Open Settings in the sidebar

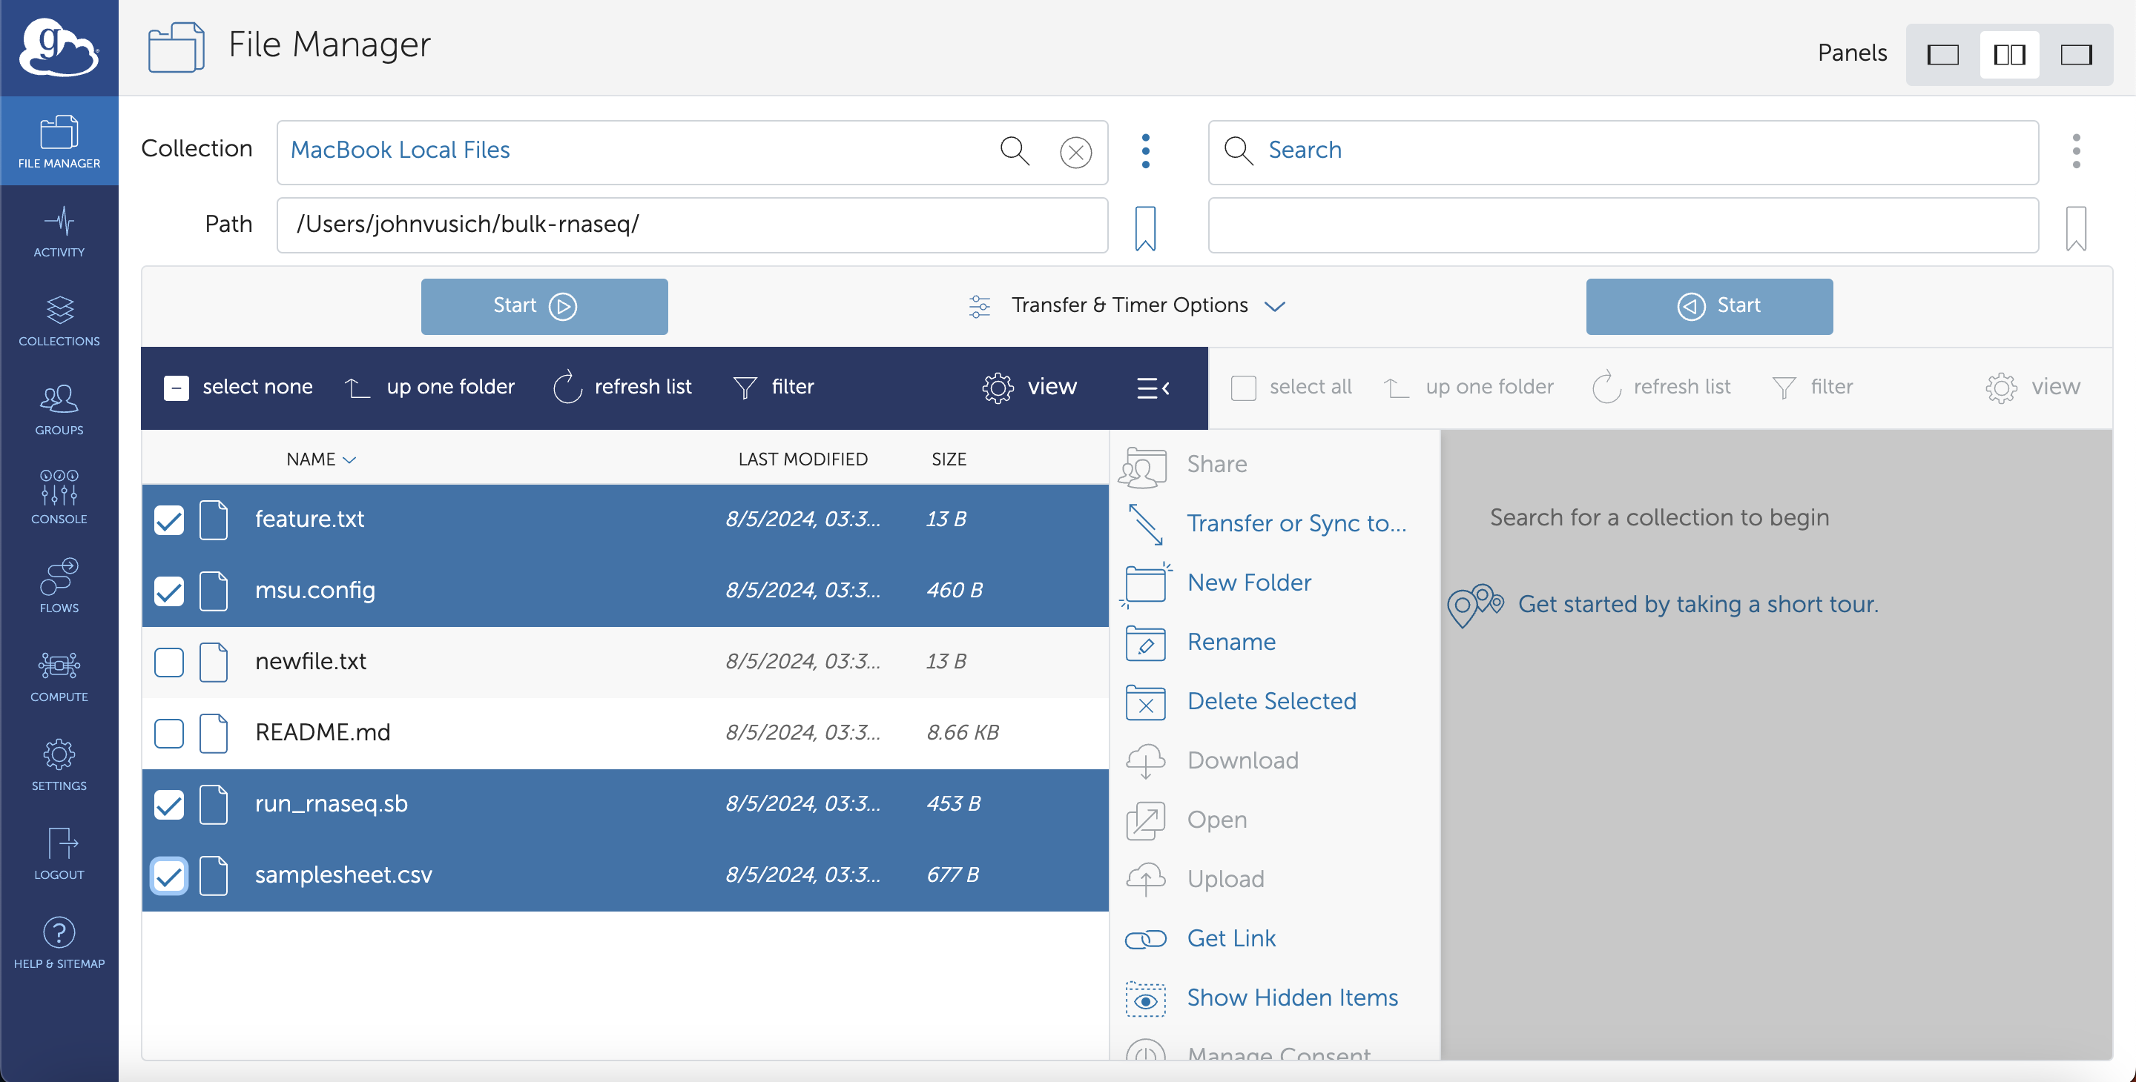(x=59, y=766)
